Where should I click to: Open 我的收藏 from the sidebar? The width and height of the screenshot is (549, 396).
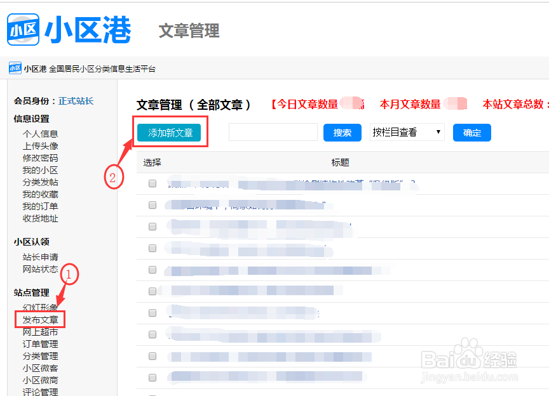(40, 194)
